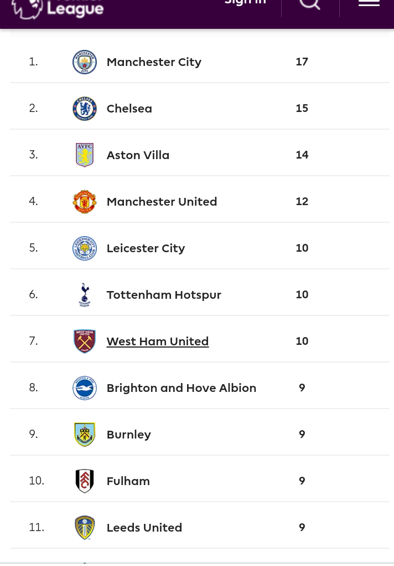The height and width of the screenshot is (566, 394).
Task: Click the Aston Villa crest icon
Action: point(85,155)
